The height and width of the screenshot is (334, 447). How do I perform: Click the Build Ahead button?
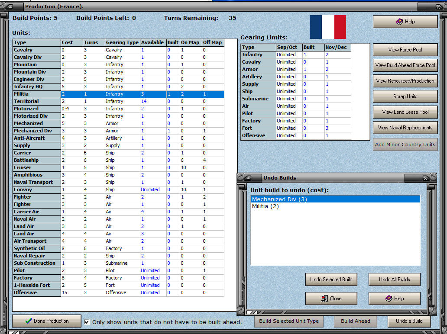pyautogui.click(x=355, y=321)
